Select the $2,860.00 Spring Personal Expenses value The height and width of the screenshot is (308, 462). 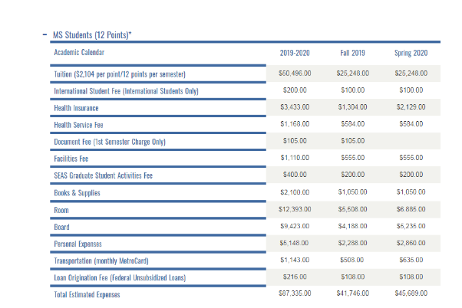pos(411,243)
